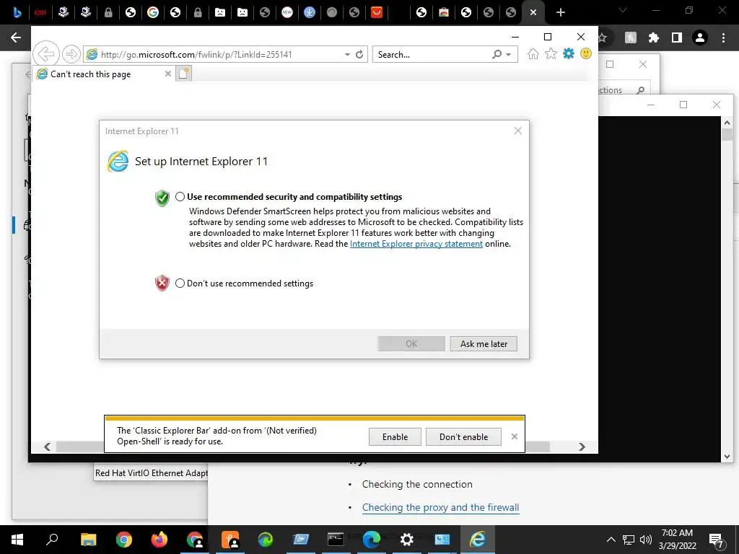Open 'Checking the proxy and the firewall' link

tap(440, 507)
